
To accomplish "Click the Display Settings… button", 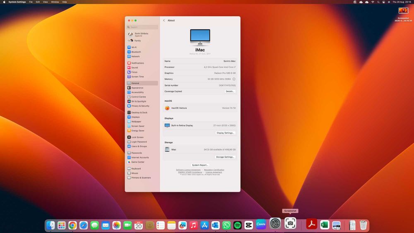I will point(226,133).
